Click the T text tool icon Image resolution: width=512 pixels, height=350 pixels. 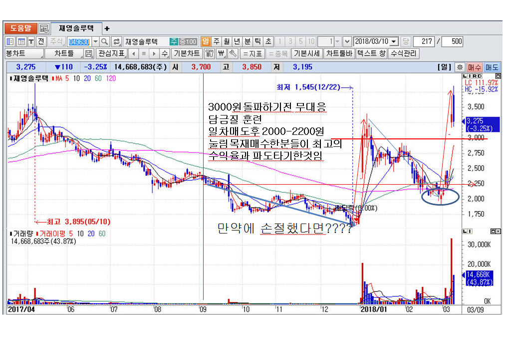pyautogui.click(x=31, y=41)
